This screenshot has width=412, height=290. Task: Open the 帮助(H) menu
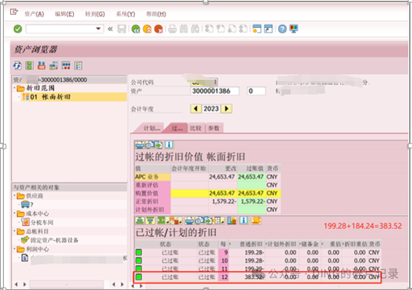click(x=156, y=14)
